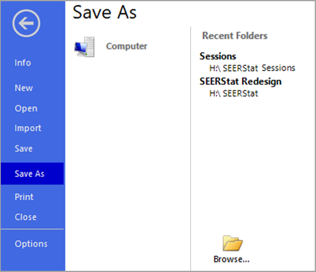This screenshot has height=272, width=316.
Task: Select the Import menu item
Action: pos(28,128)
